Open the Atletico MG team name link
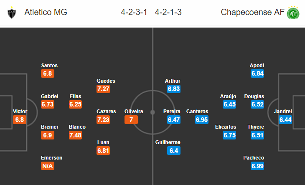 pyautogui.click(x=46, y=12)
